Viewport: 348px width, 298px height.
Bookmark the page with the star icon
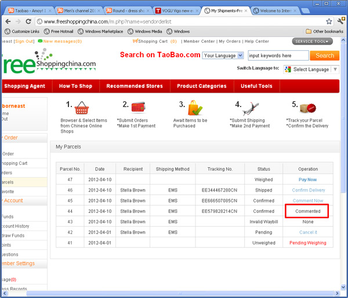click(x=329, y=21)
